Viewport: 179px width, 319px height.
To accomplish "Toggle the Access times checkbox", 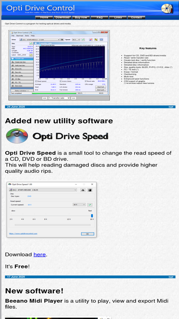I will point(61,81).
